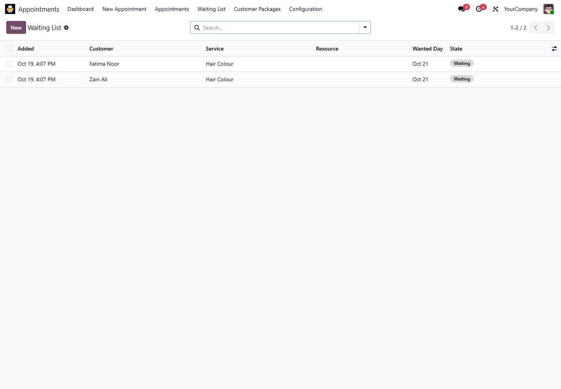Open the Waiting List gear actions
The height and width of the screenshot is (389, 561).
click(67, 28)
